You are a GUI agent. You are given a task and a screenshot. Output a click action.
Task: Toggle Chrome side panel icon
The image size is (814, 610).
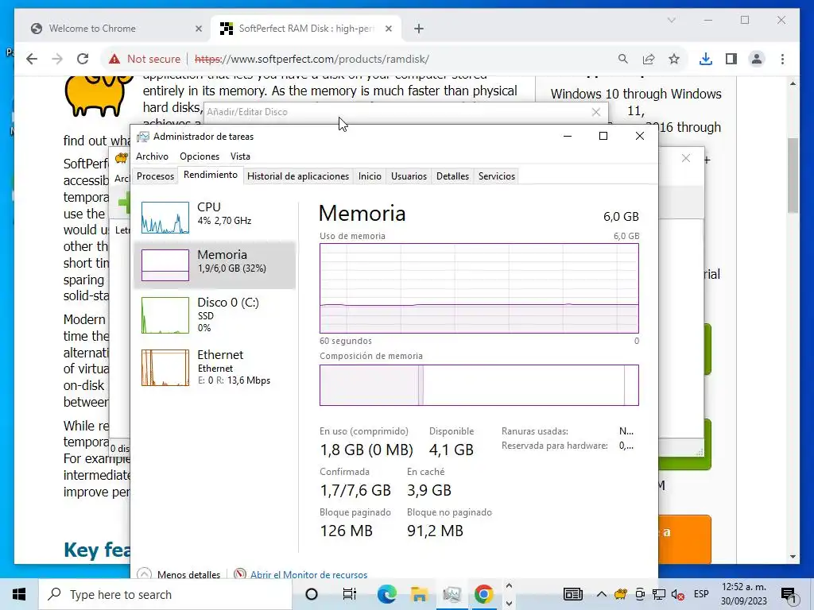click(x=731, y=59)
